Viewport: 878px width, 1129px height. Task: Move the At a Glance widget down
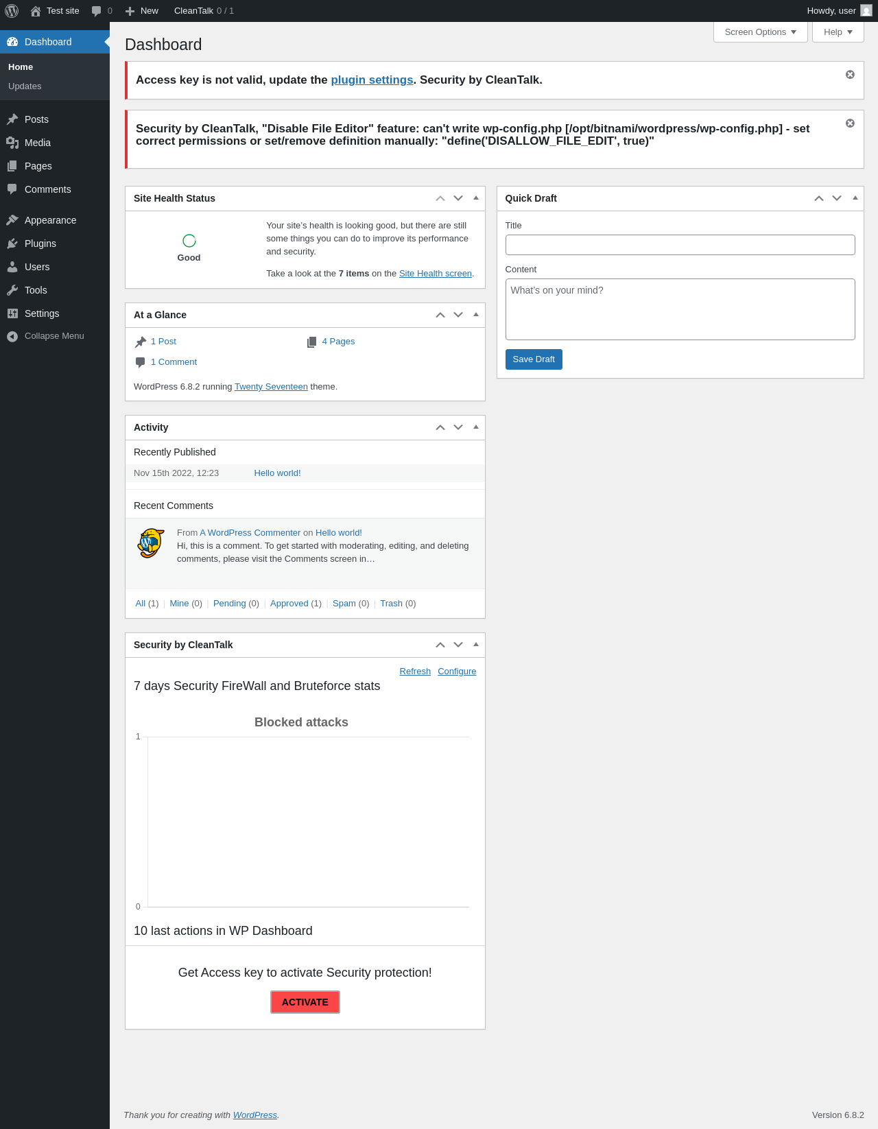pyautogui.click(x=458, y=315)
